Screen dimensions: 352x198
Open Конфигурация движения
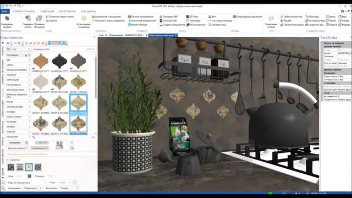248,16
